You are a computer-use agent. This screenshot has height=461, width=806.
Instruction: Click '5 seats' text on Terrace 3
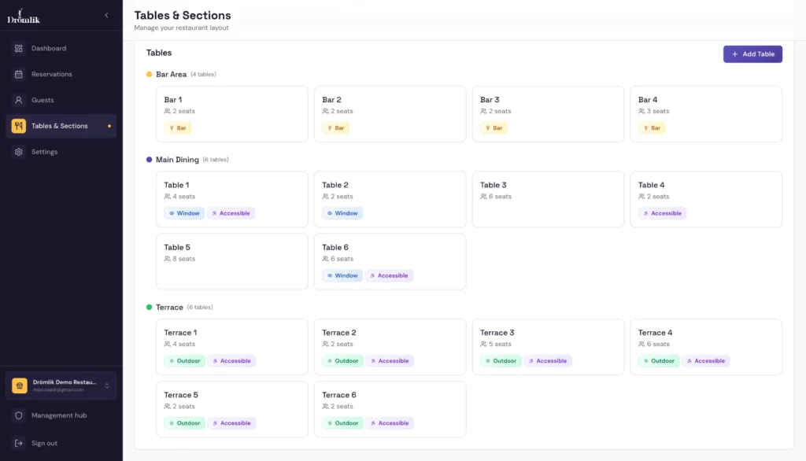click(x=500, y=344)
